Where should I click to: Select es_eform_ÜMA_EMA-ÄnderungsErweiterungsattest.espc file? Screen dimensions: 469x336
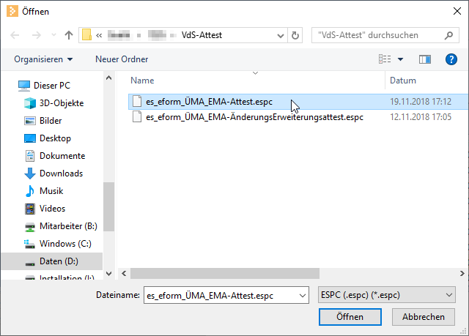254,117
